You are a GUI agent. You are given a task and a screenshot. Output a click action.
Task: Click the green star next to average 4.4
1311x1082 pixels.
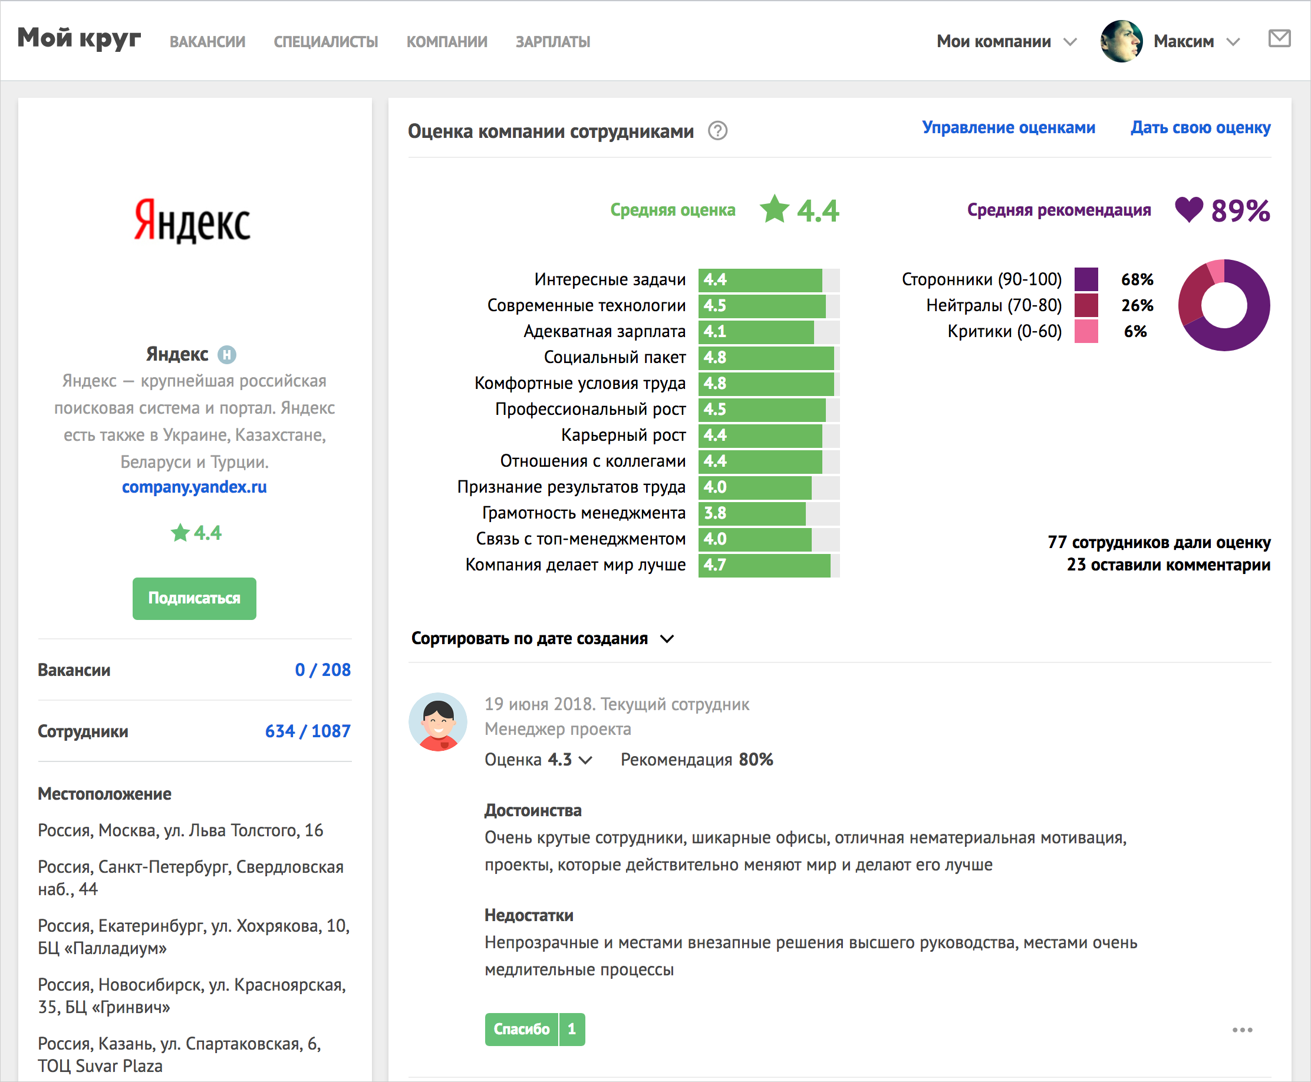tap(774, 209)
